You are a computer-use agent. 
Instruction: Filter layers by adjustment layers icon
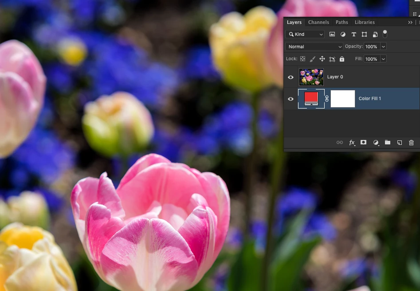[343, 34]
